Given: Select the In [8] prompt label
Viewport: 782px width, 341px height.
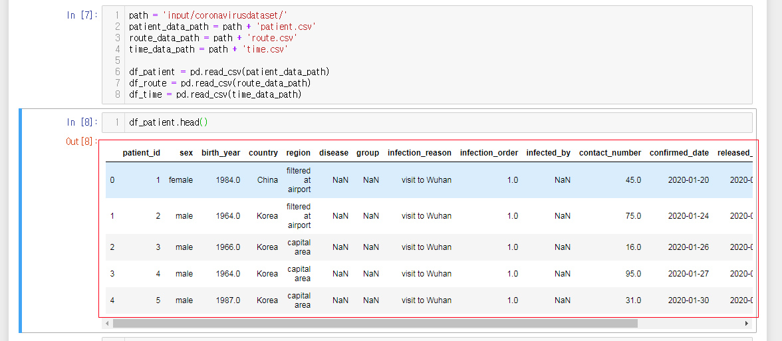Looking at the screenshot, I should tap(82, 122).
